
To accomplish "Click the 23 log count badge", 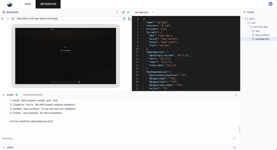I will click(234, 147).
